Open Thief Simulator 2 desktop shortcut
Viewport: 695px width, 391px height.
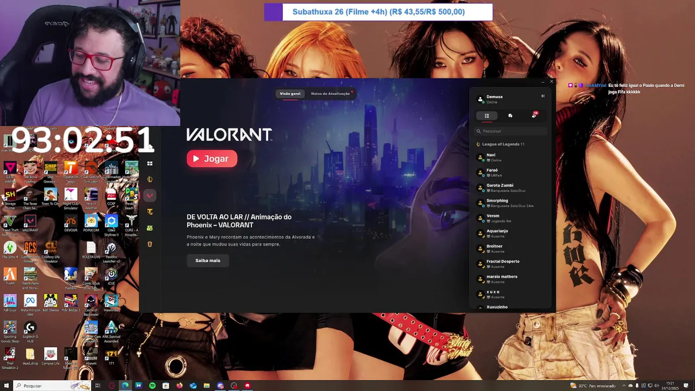click(x=10, y=358)
